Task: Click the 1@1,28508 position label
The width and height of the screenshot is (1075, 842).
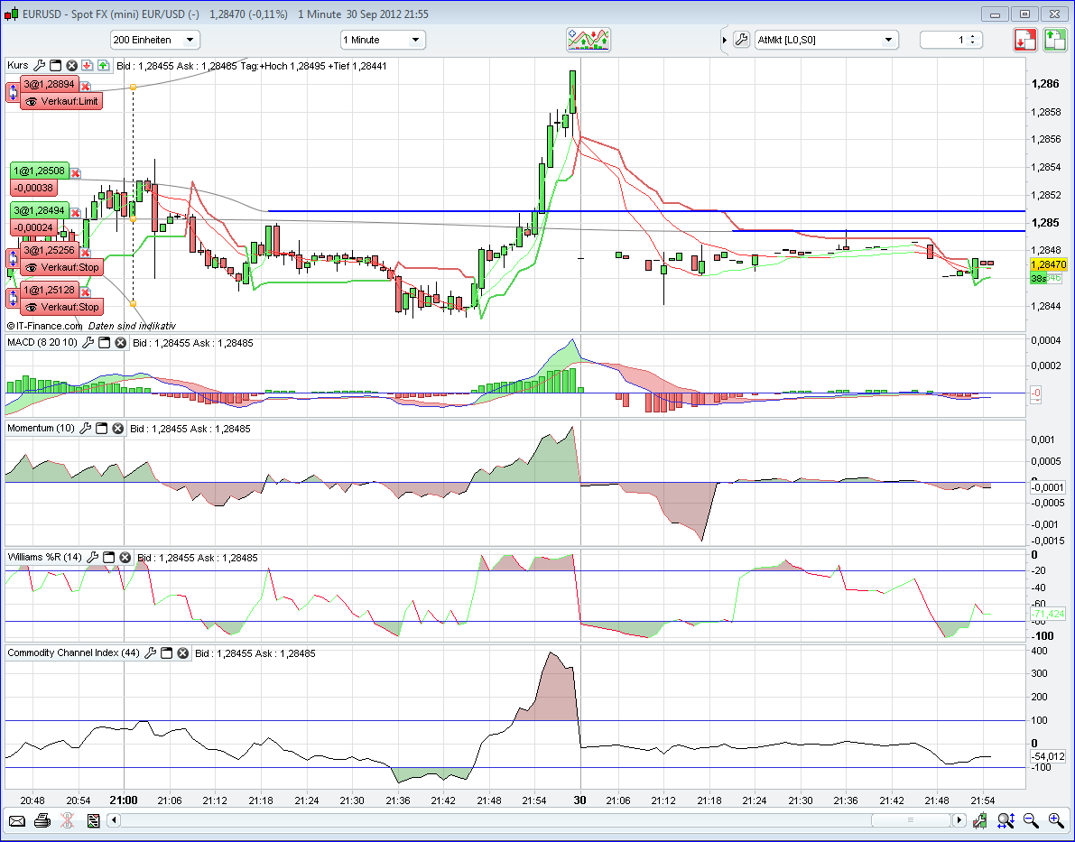Action: 40,171
